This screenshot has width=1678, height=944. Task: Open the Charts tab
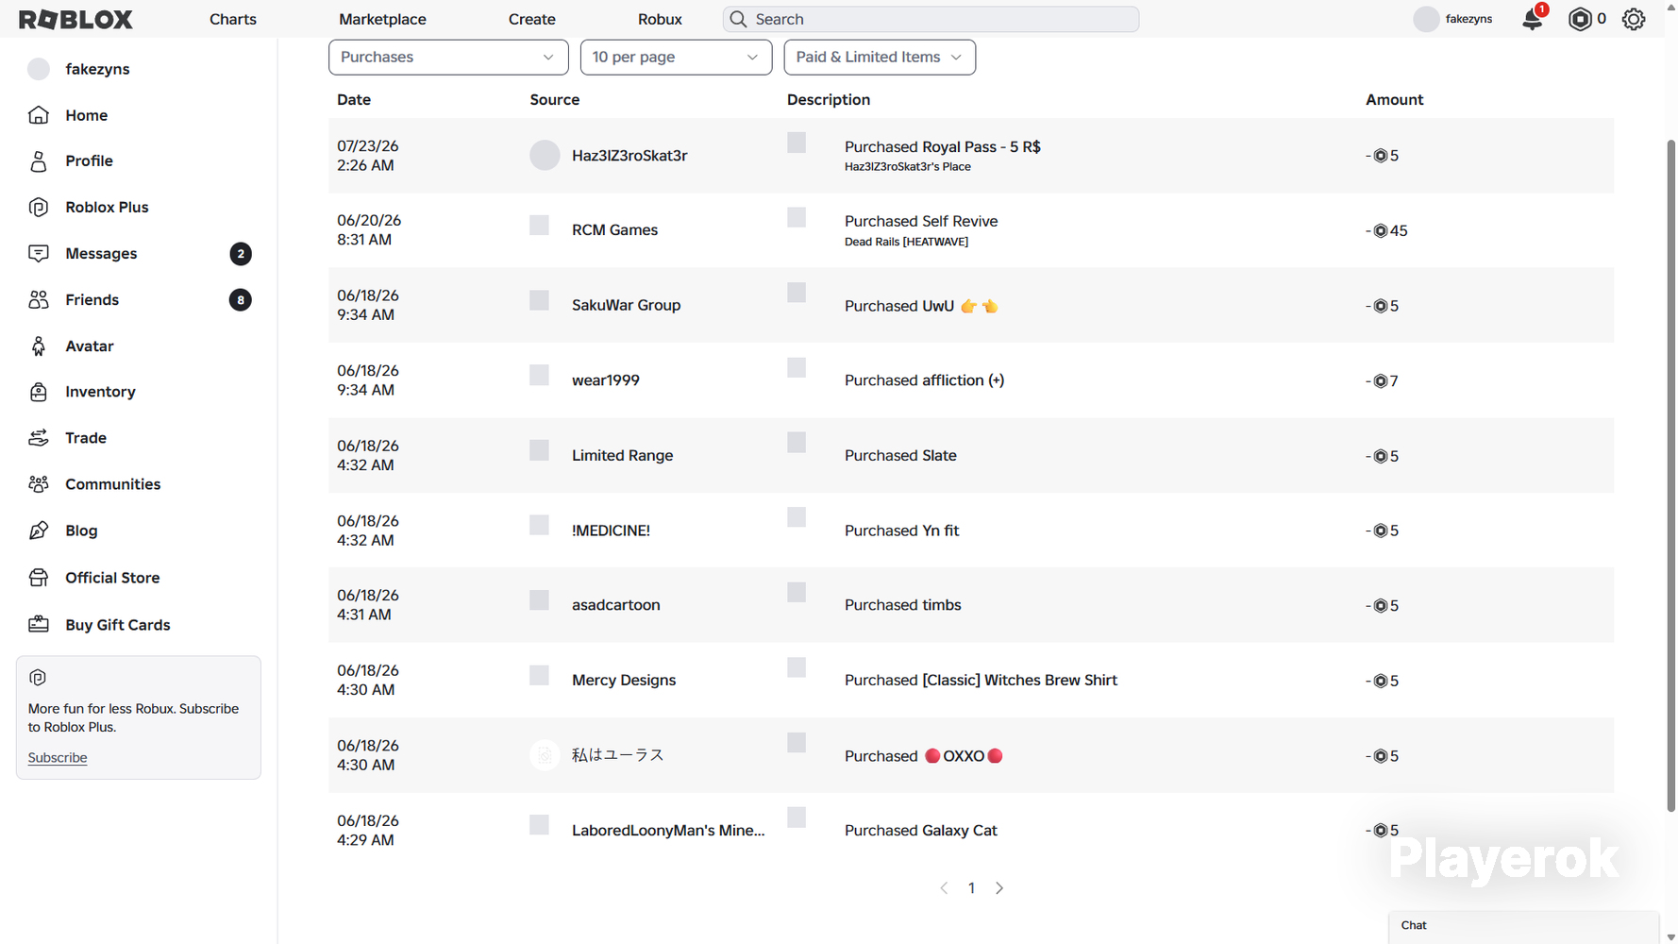click(233, 19)
